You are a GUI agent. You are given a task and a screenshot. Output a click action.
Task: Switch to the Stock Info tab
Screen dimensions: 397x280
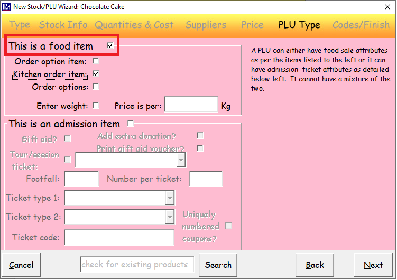[63, 25]
